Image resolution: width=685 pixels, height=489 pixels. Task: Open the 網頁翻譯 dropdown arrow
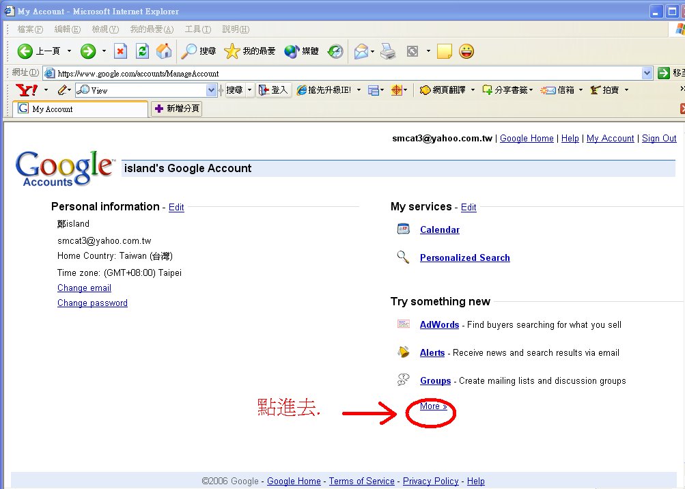tap(473, 90)
